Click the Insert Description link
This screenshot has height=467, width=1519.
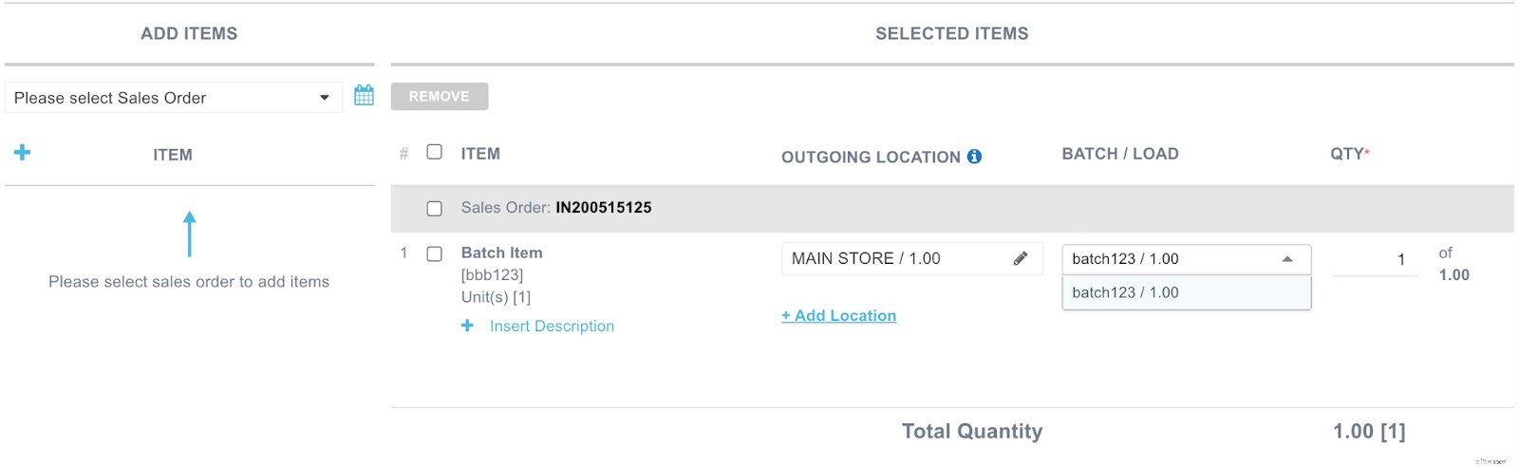[552, 326]
